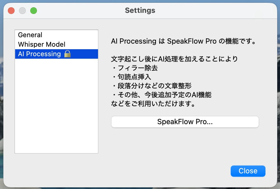Open the SpeakFlow Pro... upgrade button
This screenshot has height=189, width=280.
click(x=185, y=122)
